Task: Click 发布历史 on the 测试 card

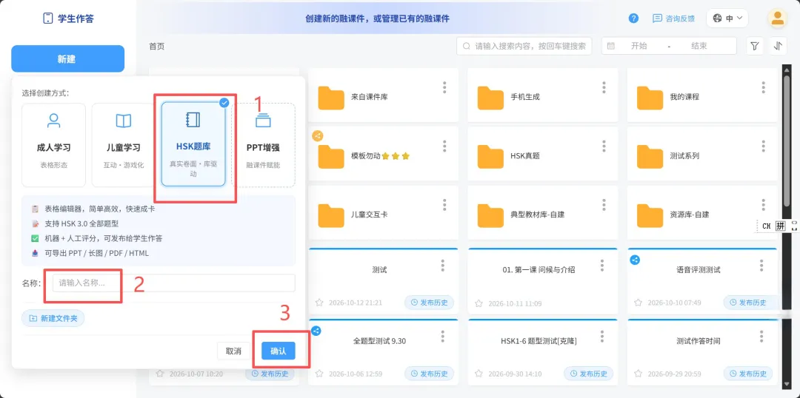Action: pos(429,302)
